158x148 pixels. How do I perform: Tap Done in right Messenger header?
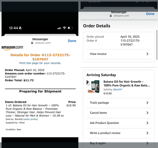point(150,14)
